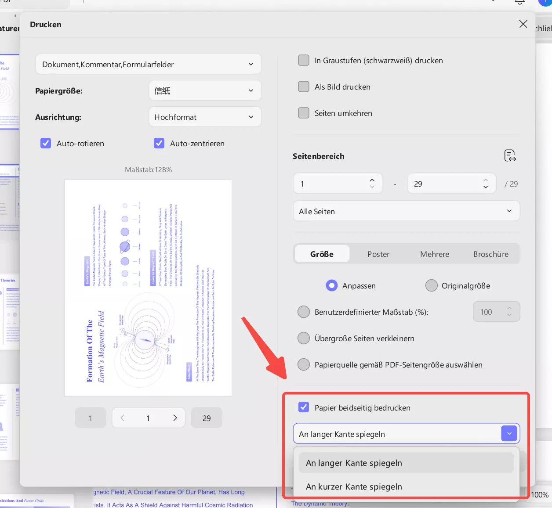The width and height of the screenshot is (552, 508).
Task: Open the Hochformat orientation dropdown
Action: tap(205, 117)
